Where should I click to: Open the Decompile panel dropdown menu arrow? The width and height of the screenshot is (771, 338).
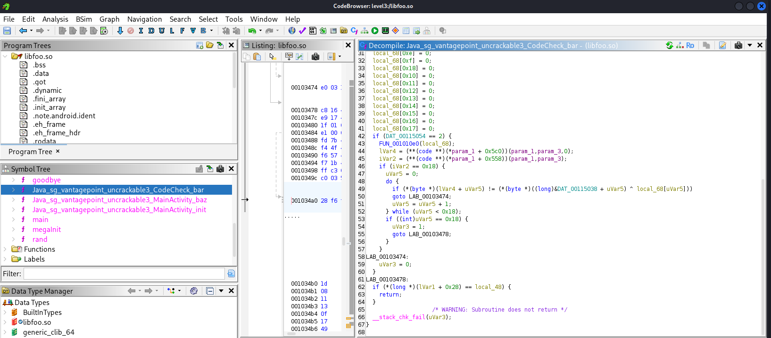749,45
